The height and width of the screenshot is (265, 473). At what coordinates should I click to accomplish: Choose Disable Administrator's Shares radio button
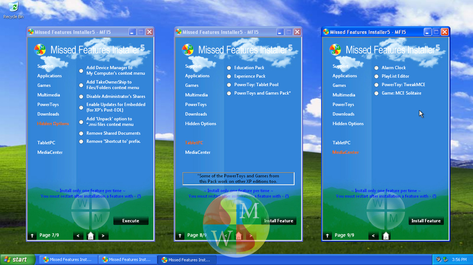coord(81,96)
